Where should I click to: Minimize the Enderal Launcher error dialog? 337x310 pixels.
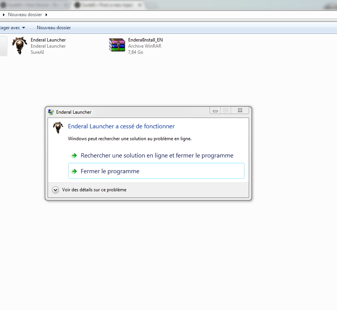tap(215, 111)
